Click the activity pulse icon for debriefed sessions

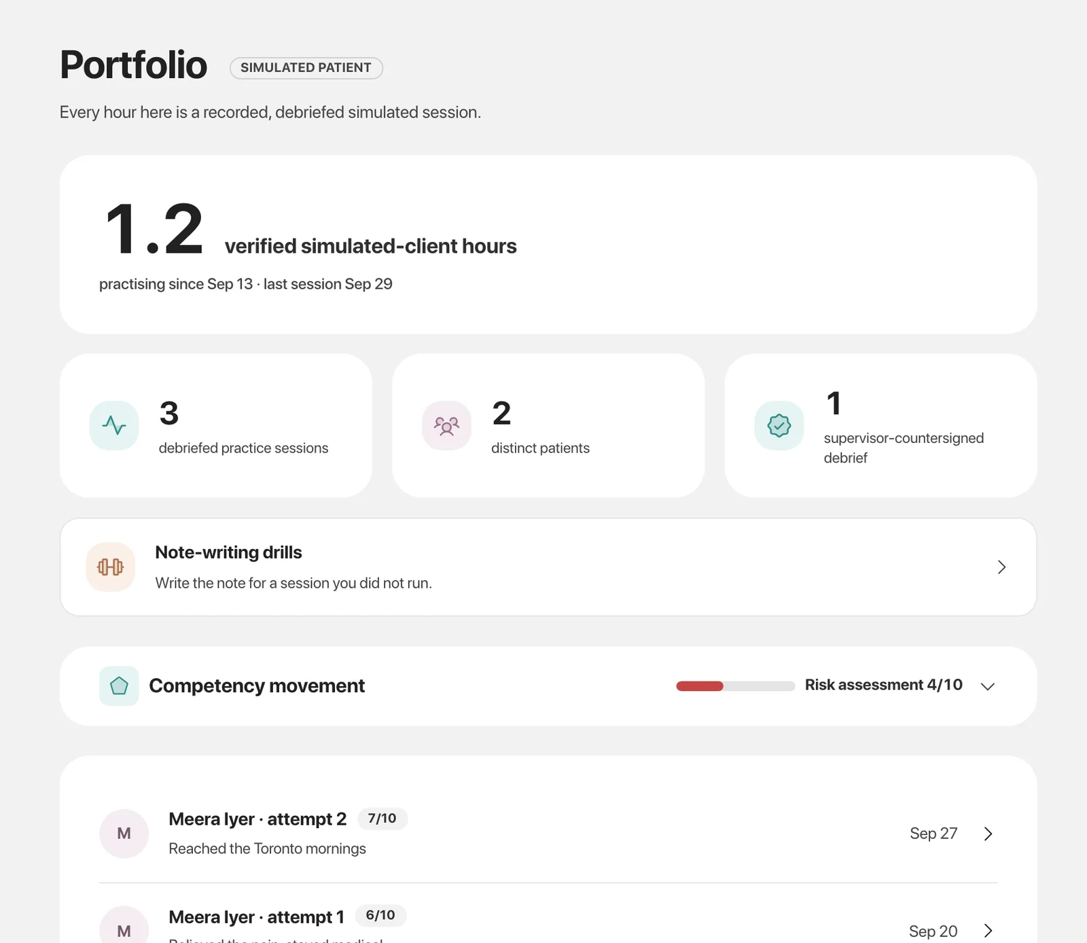(114, 425)
